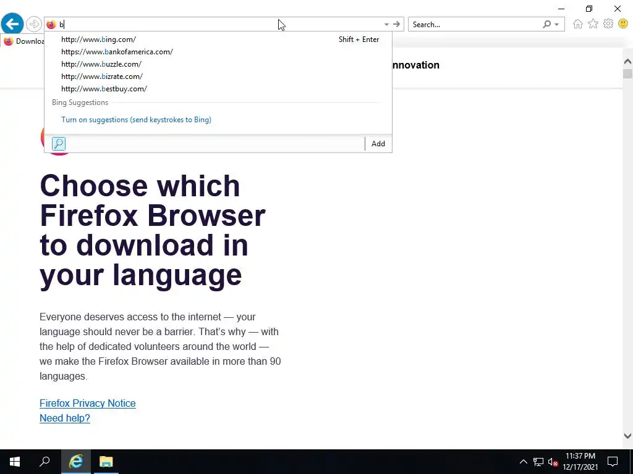Click the Add search provider button
633x474 pixels.
coord(378,144)
